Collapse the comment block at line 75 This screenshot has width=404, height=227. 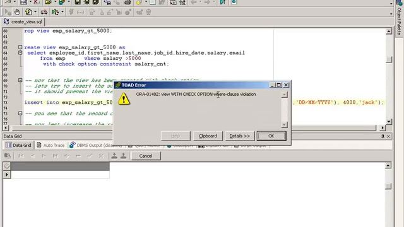[x=20, y=113]
